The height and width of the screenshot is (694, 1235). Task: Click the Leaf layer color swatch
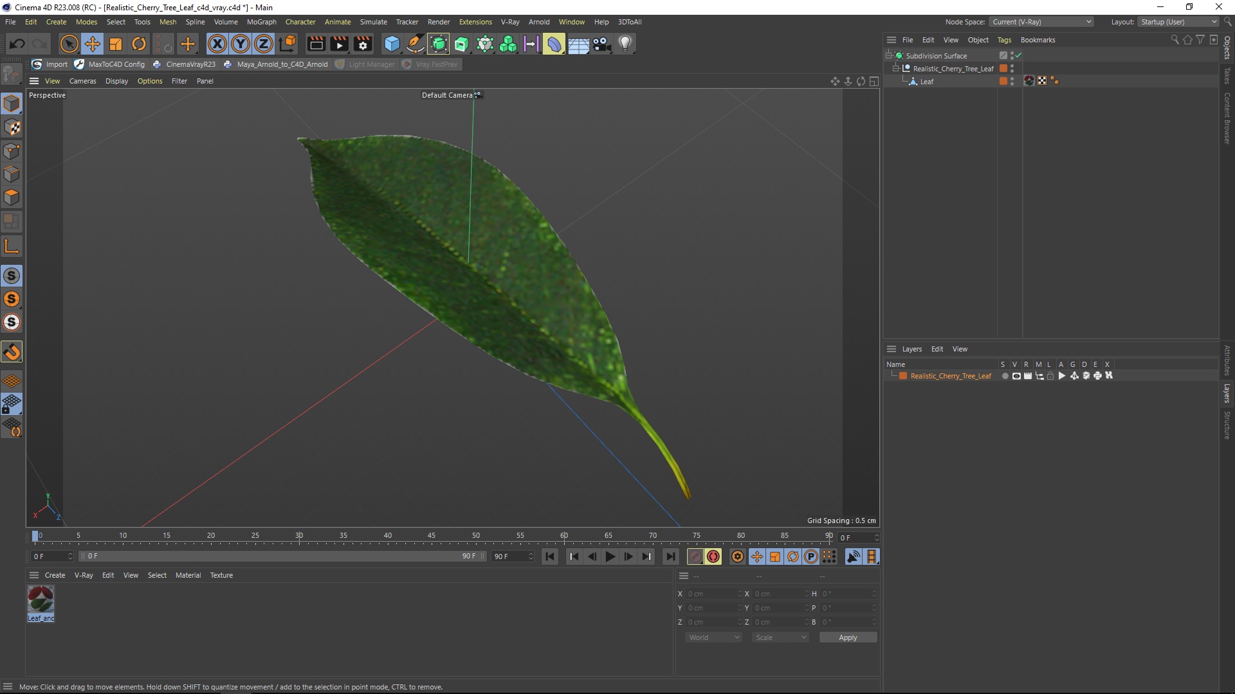click(1003, 82)
